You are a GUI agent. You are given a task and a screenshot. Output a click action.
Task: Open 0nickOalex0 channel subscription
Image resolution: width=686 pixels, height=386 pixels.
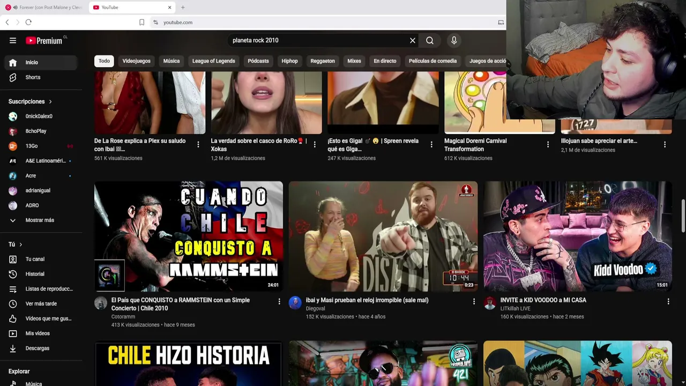pos(41,116)
